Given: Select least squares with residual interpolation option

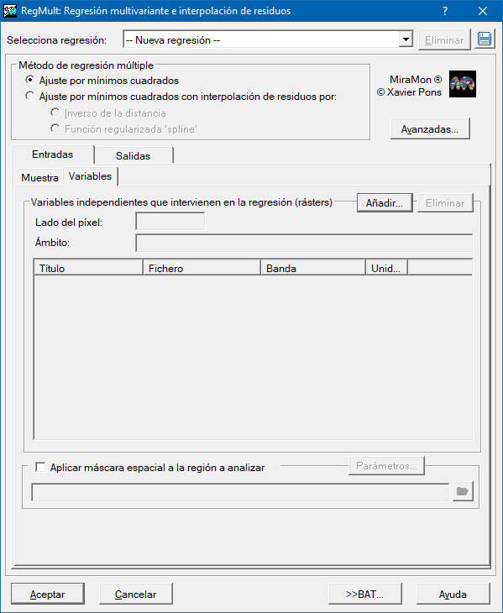Looking at the screenshot, I should (29, 96).
